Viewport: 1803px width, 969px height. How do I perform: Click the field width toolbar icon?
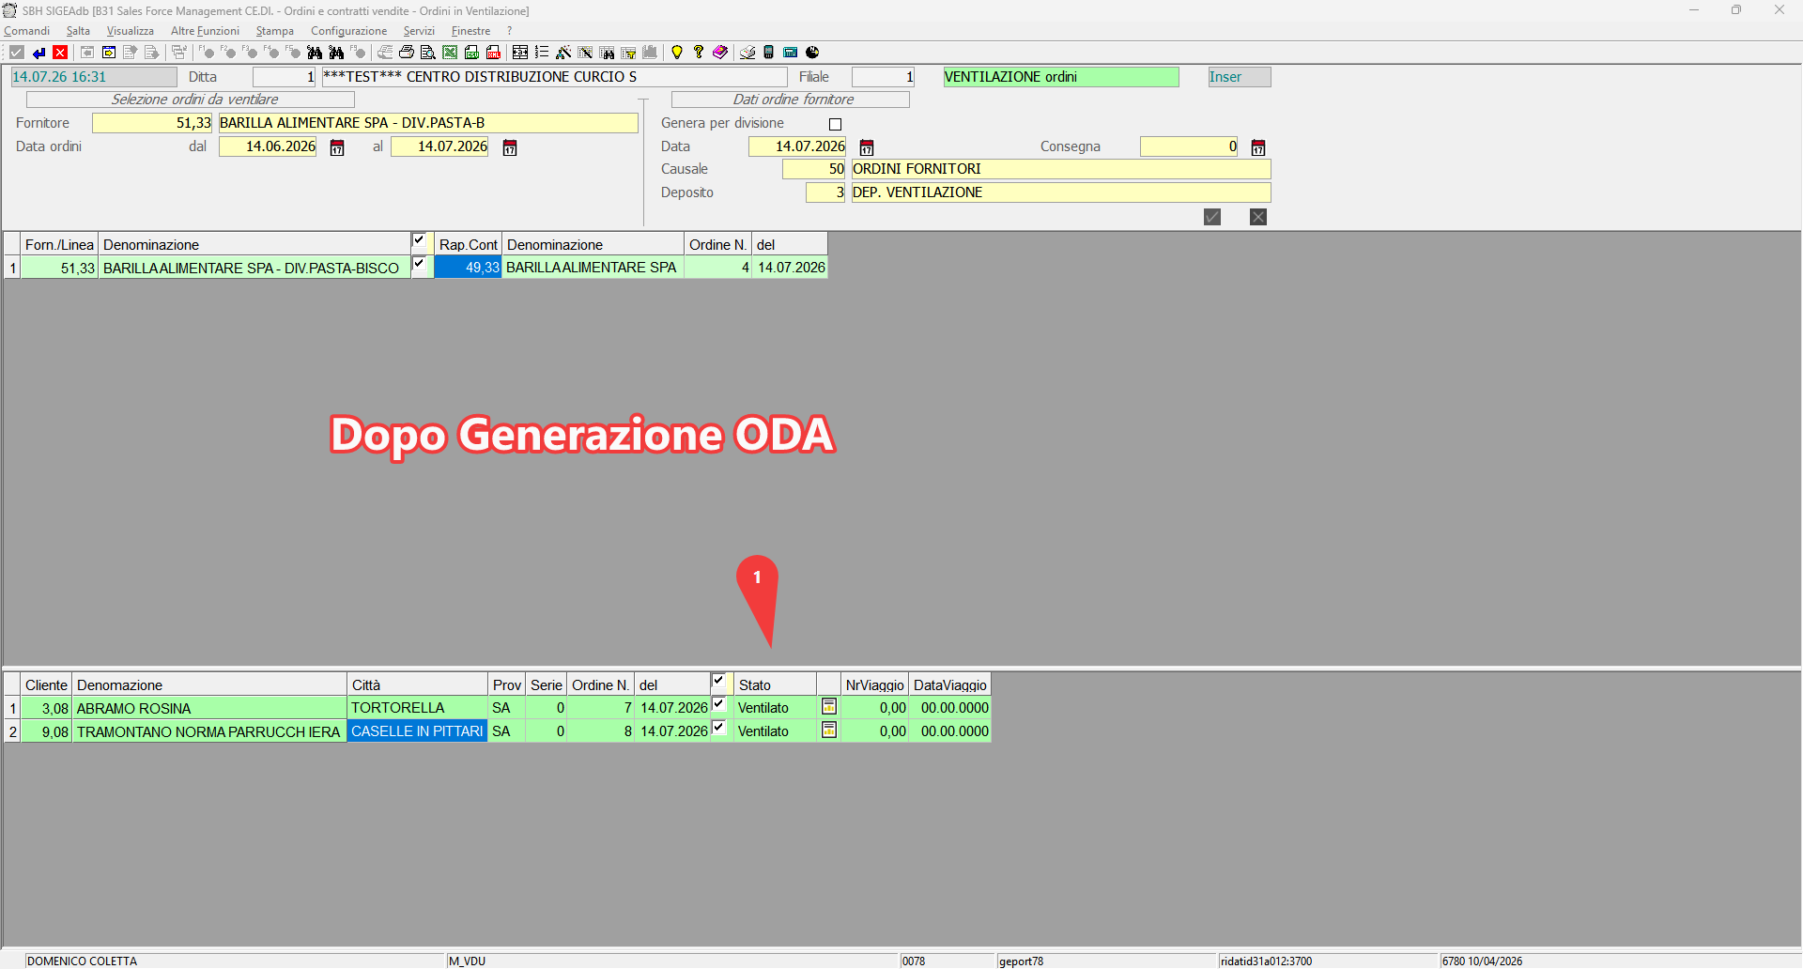[x=520, y=53]
